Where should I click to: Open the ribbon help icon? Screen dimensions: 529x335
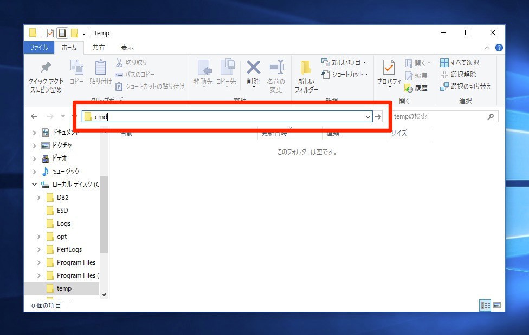(x=499, y=48)
